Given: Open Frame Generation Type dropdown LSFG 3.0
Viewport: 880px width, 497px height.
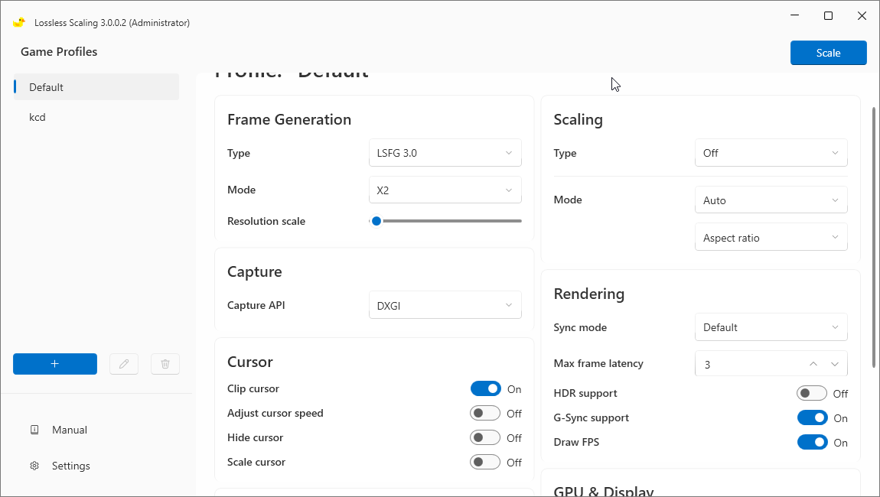Looking at the screenshot, I should pyautogui.click(x=445, y=153).
